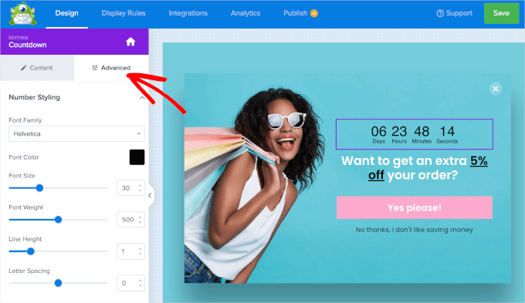The height and width of the screenshot is (303, 525).
Task: Increase Line Height with stepper up arrow
Action: point(141,249)
